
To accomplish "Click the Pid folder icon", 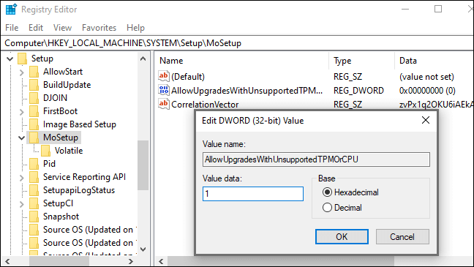I will click(x=34, y=164).
